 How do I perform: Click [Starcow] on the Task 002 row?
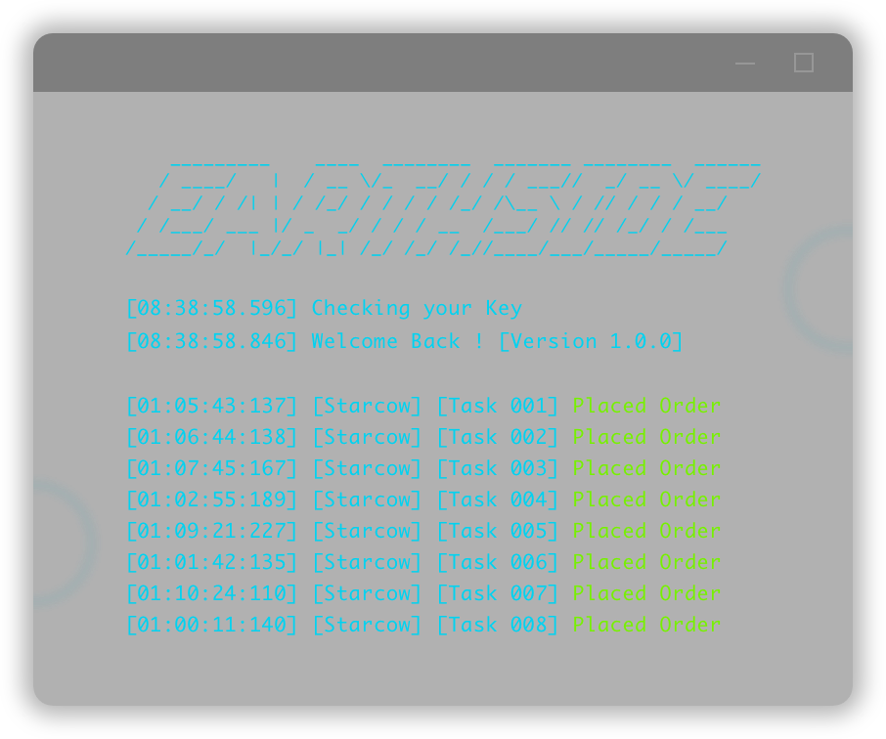[368, 437]
